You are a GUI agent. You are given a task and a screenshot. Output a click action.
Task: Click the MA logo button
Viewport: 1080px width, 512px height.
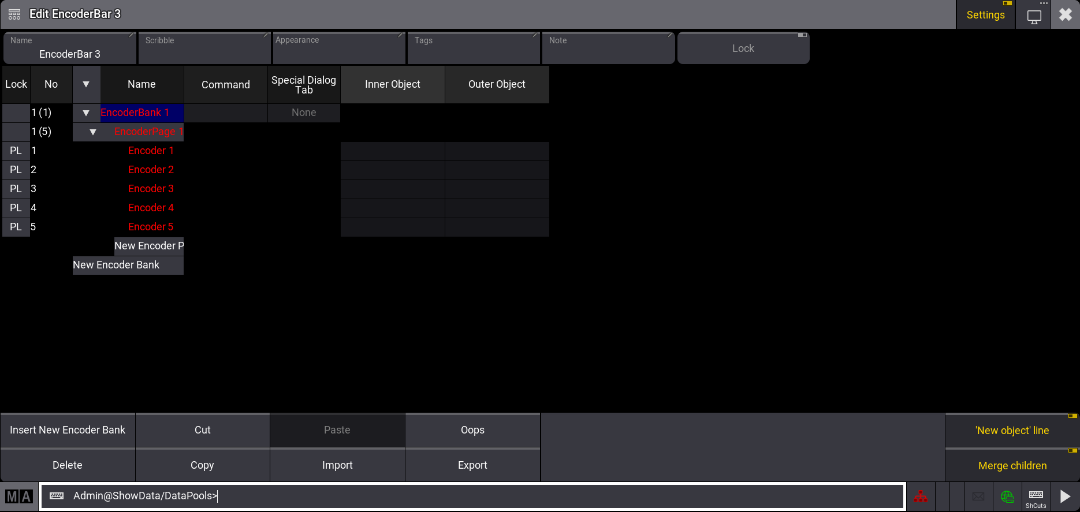tap(19, 496)
